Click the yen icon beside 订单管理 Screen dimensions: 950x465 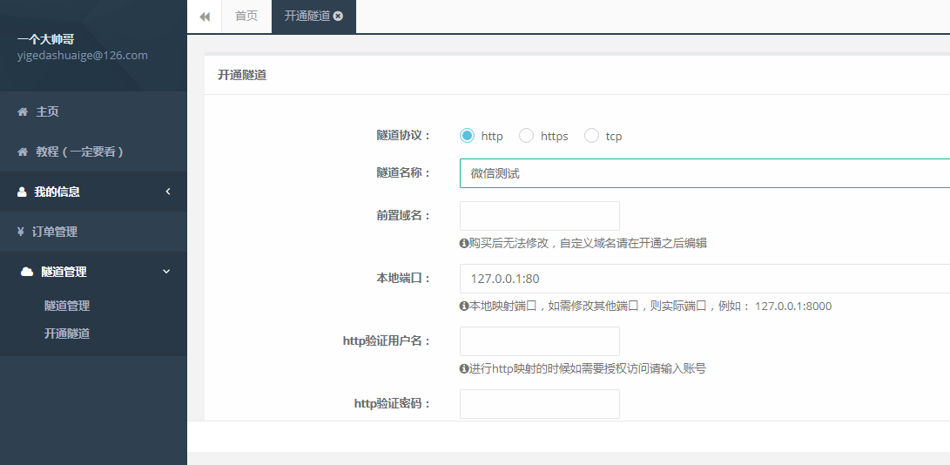(x=21, y=232)
